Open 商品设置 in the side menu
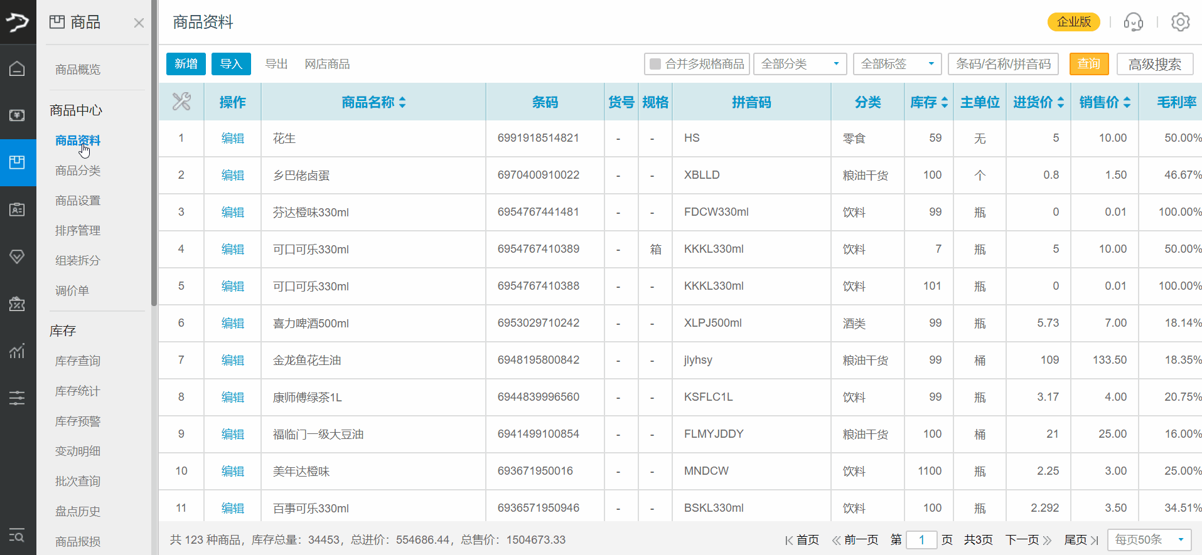This screenshot has height=555, width=1202. 78,201
